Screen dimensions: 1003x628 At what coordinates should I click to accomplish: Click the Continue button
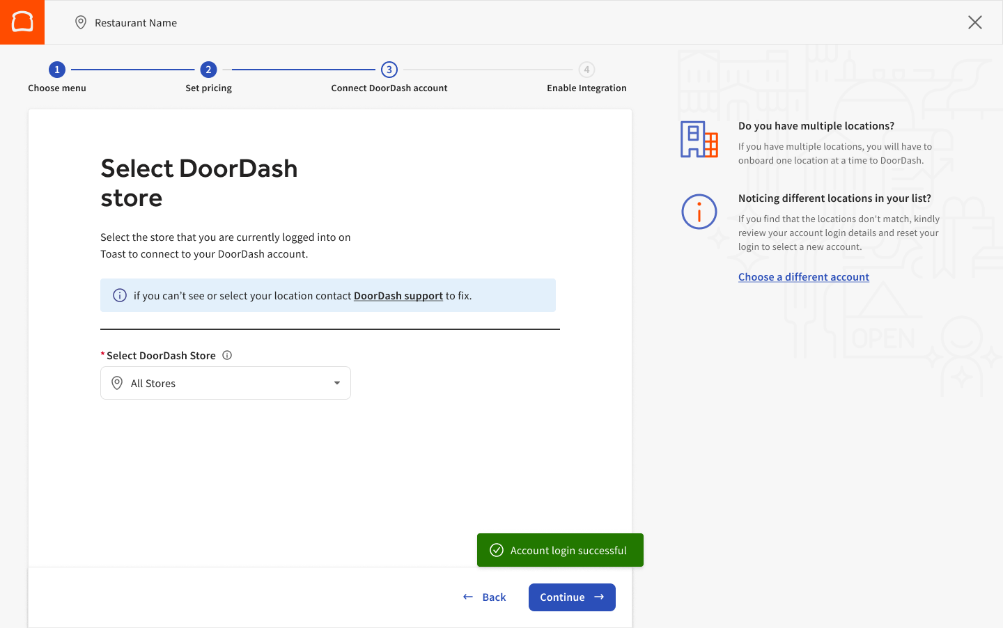pos(571,597)
